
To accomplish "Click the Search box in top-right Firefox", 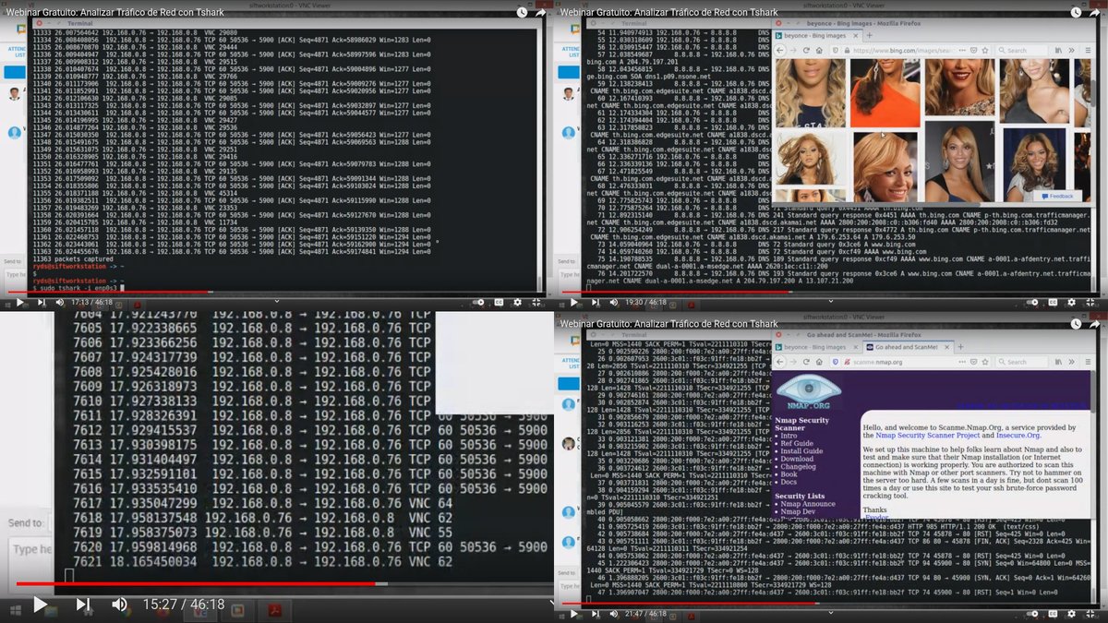I will pos(1022,50).
